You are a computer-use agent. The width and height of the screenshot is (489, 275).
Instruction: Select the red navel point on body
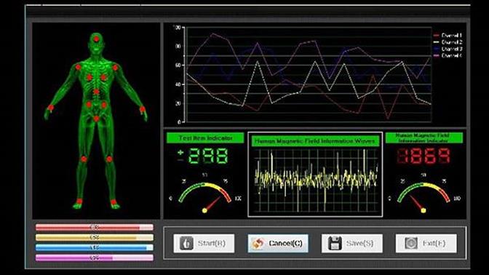pos(96,92)
